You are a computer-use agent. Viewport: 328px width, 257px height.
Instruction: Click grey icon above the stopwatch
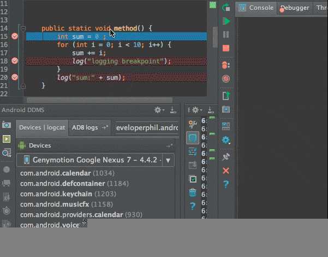click(x=7, y=197)
